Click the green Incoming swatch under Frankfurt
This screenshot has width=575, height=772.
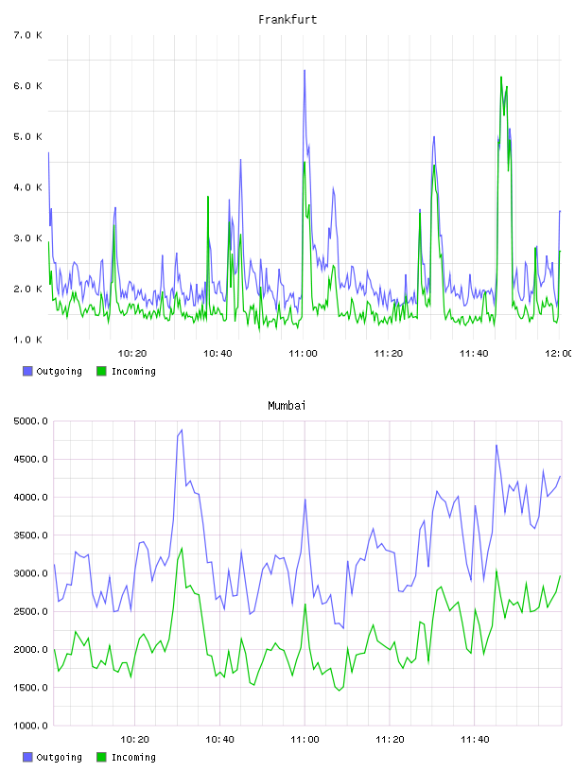101,371
